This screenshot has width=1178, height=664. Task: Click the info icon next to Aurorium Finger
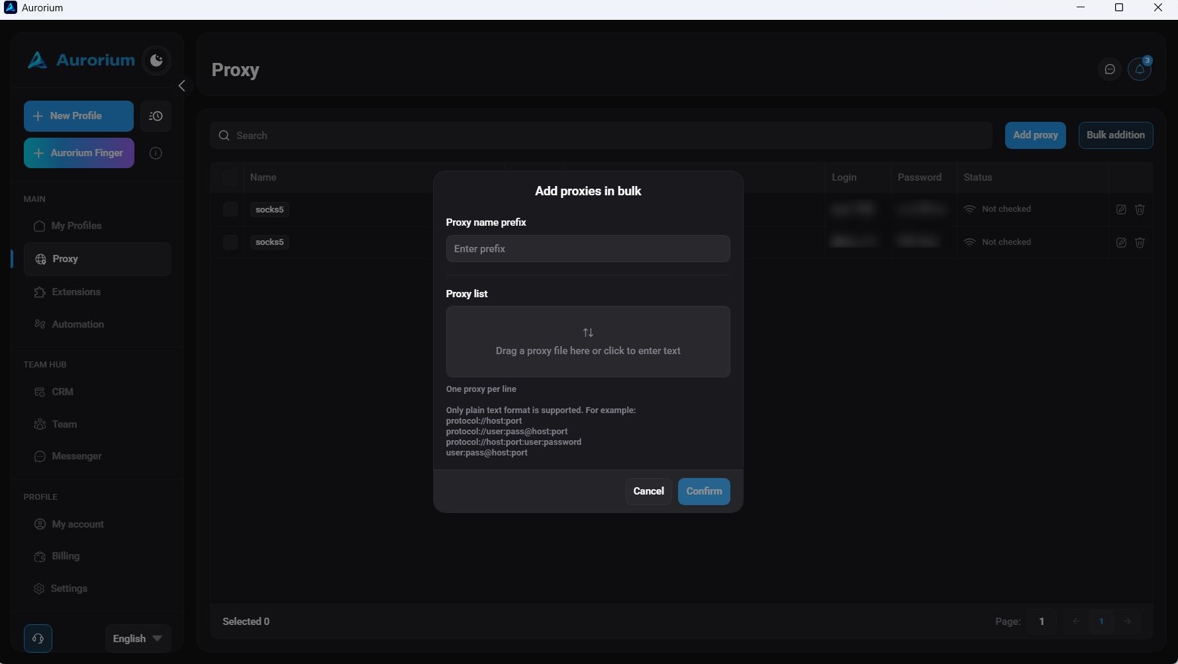tap(156, 154)
